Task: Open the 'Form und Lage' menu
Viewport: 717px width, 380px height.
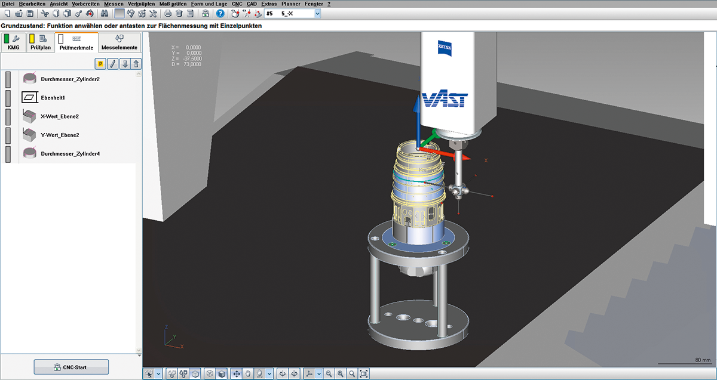Action: [x=209, y=4]
